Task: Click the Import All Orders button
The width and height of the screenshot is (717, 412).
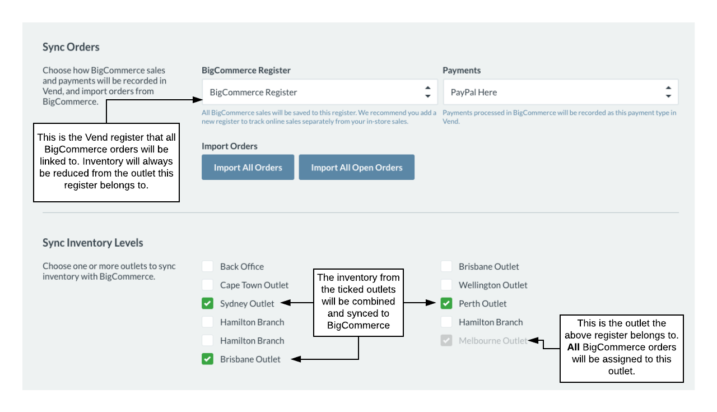Action: tap(248, 167)
